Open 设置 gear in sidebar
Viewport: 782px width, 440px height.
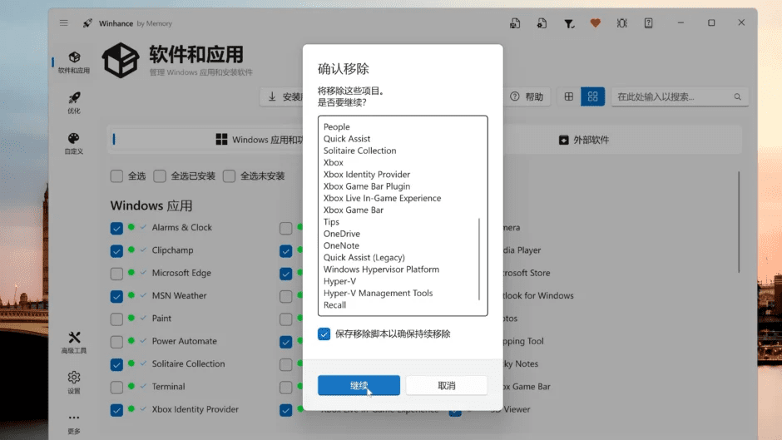coord(74,383)
